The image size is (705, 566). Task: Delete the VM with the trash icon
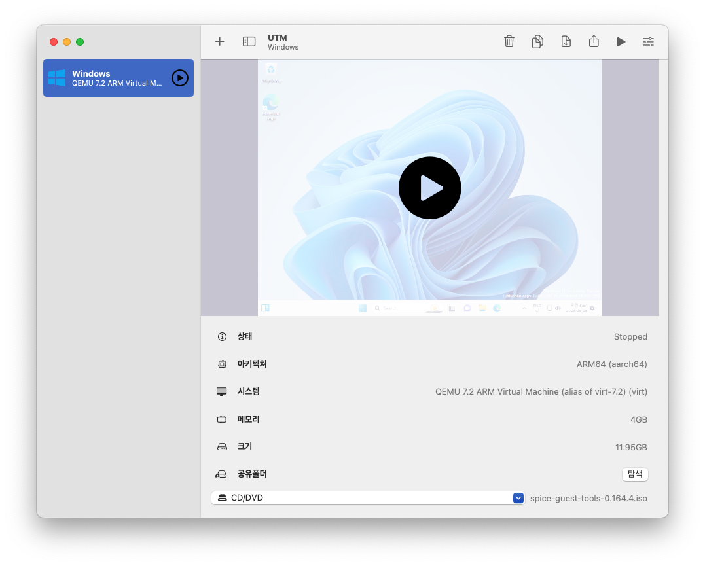(x=509, y=41)
